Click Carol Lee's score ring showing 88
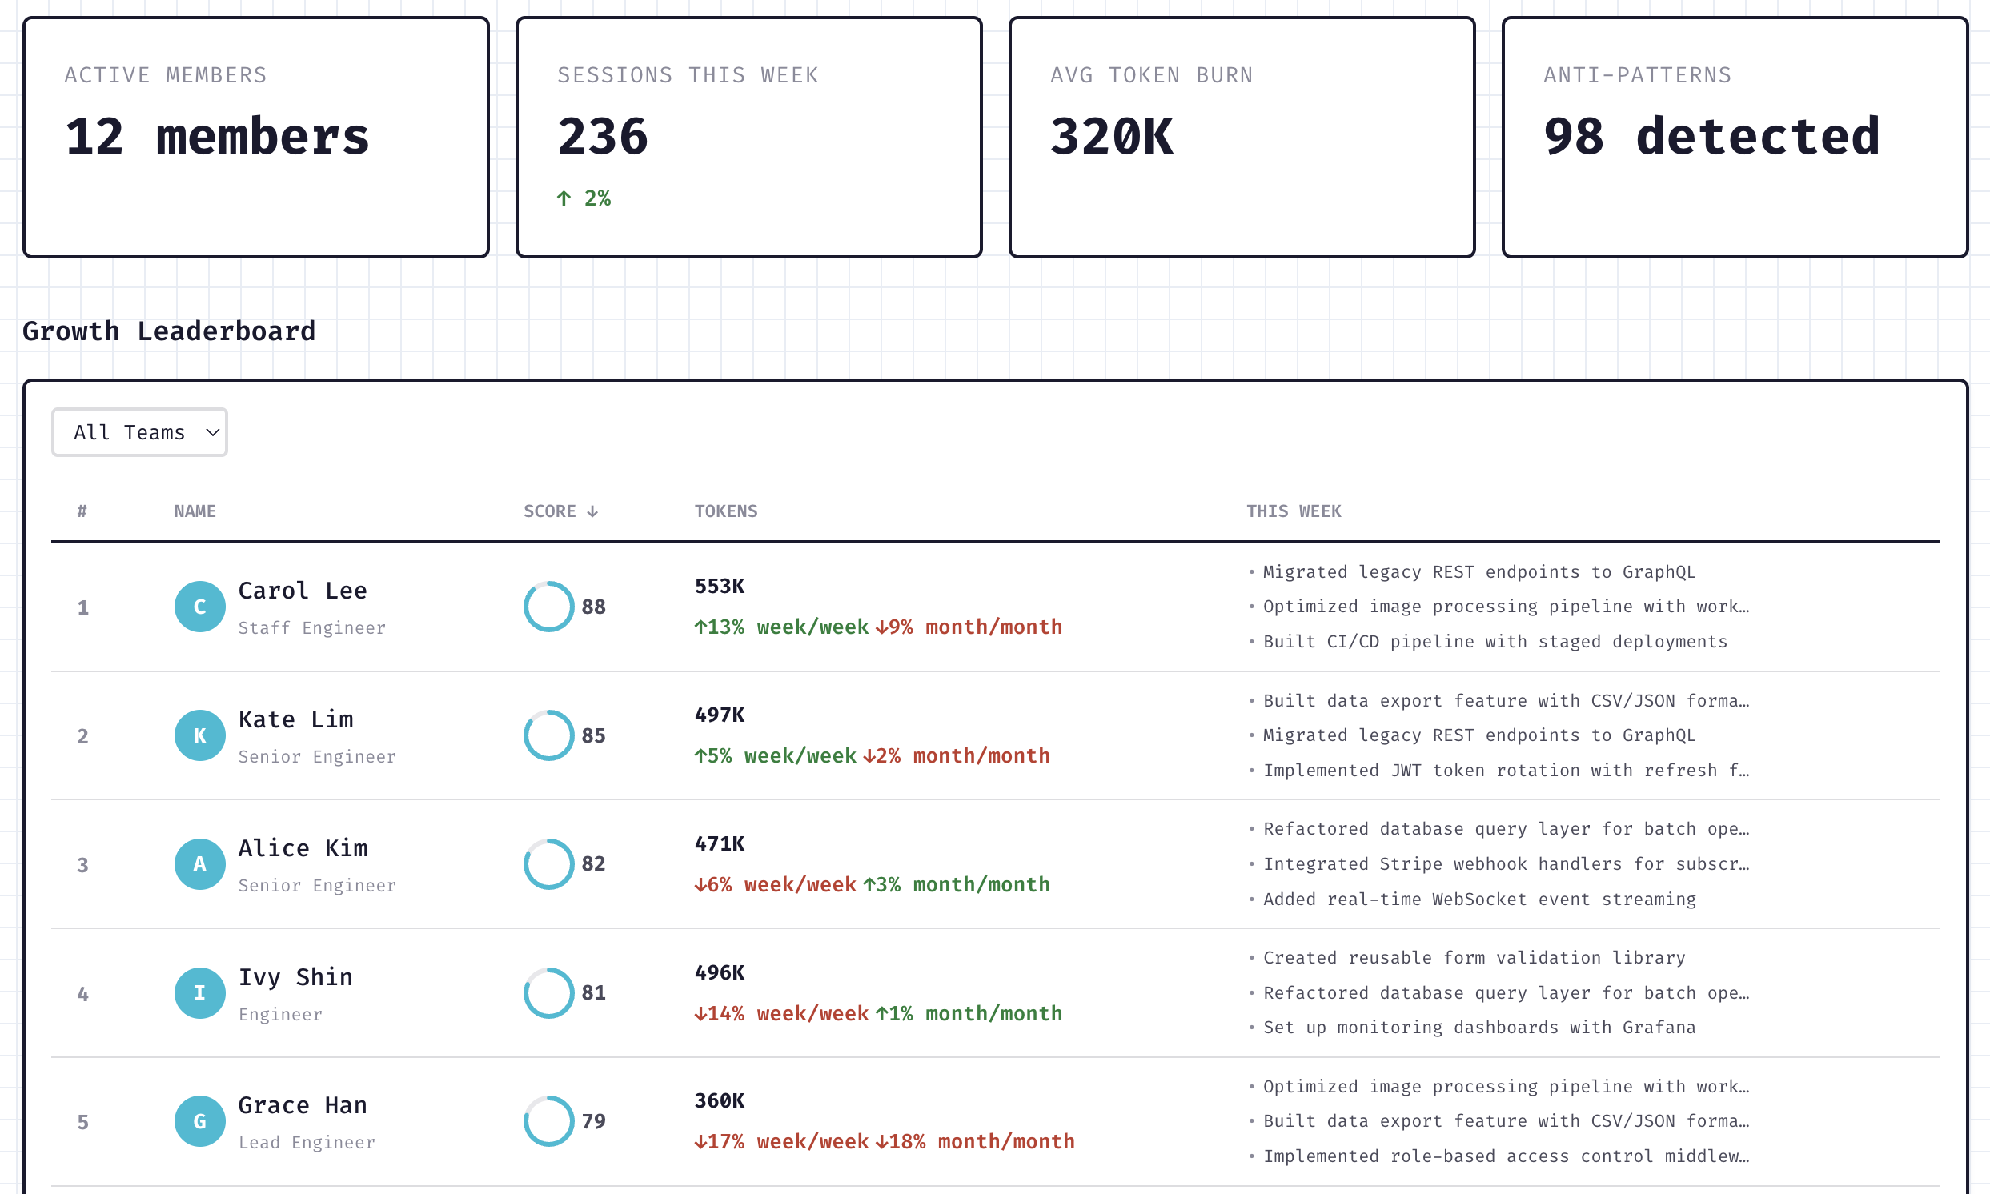The image size is (1990, 1194). (549, 607)
